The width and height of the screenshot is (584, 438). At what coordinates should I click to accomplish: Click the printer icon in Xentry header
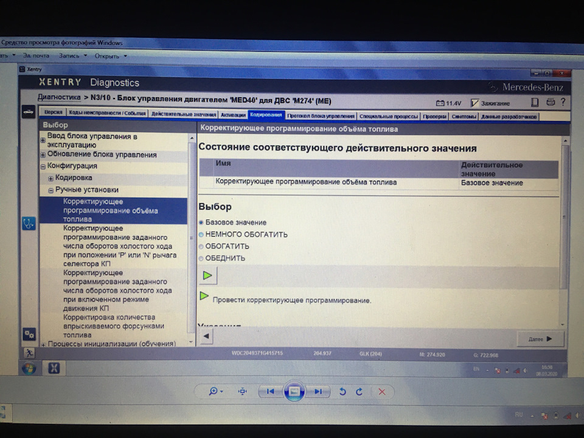[x=551, y=102]
